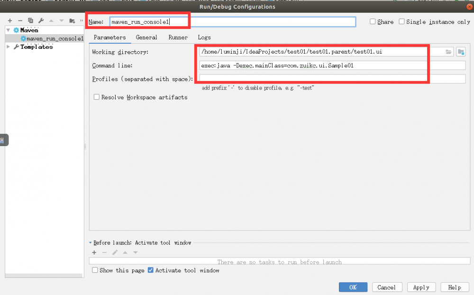
Task: Click the OK button
Action: point(353,287)
